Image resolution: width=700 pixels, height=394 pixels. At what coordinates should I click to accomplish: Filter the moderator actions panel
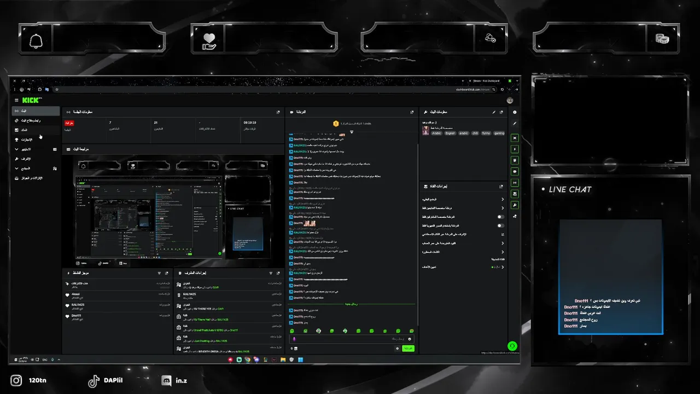click(x=271, y=273)
